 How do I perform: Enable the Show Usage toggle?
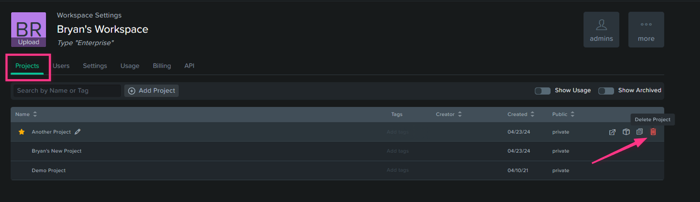click(x=542, y=91)
